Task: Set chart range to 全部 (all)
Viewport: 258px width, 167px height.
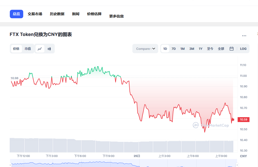Action: point(221,49)
